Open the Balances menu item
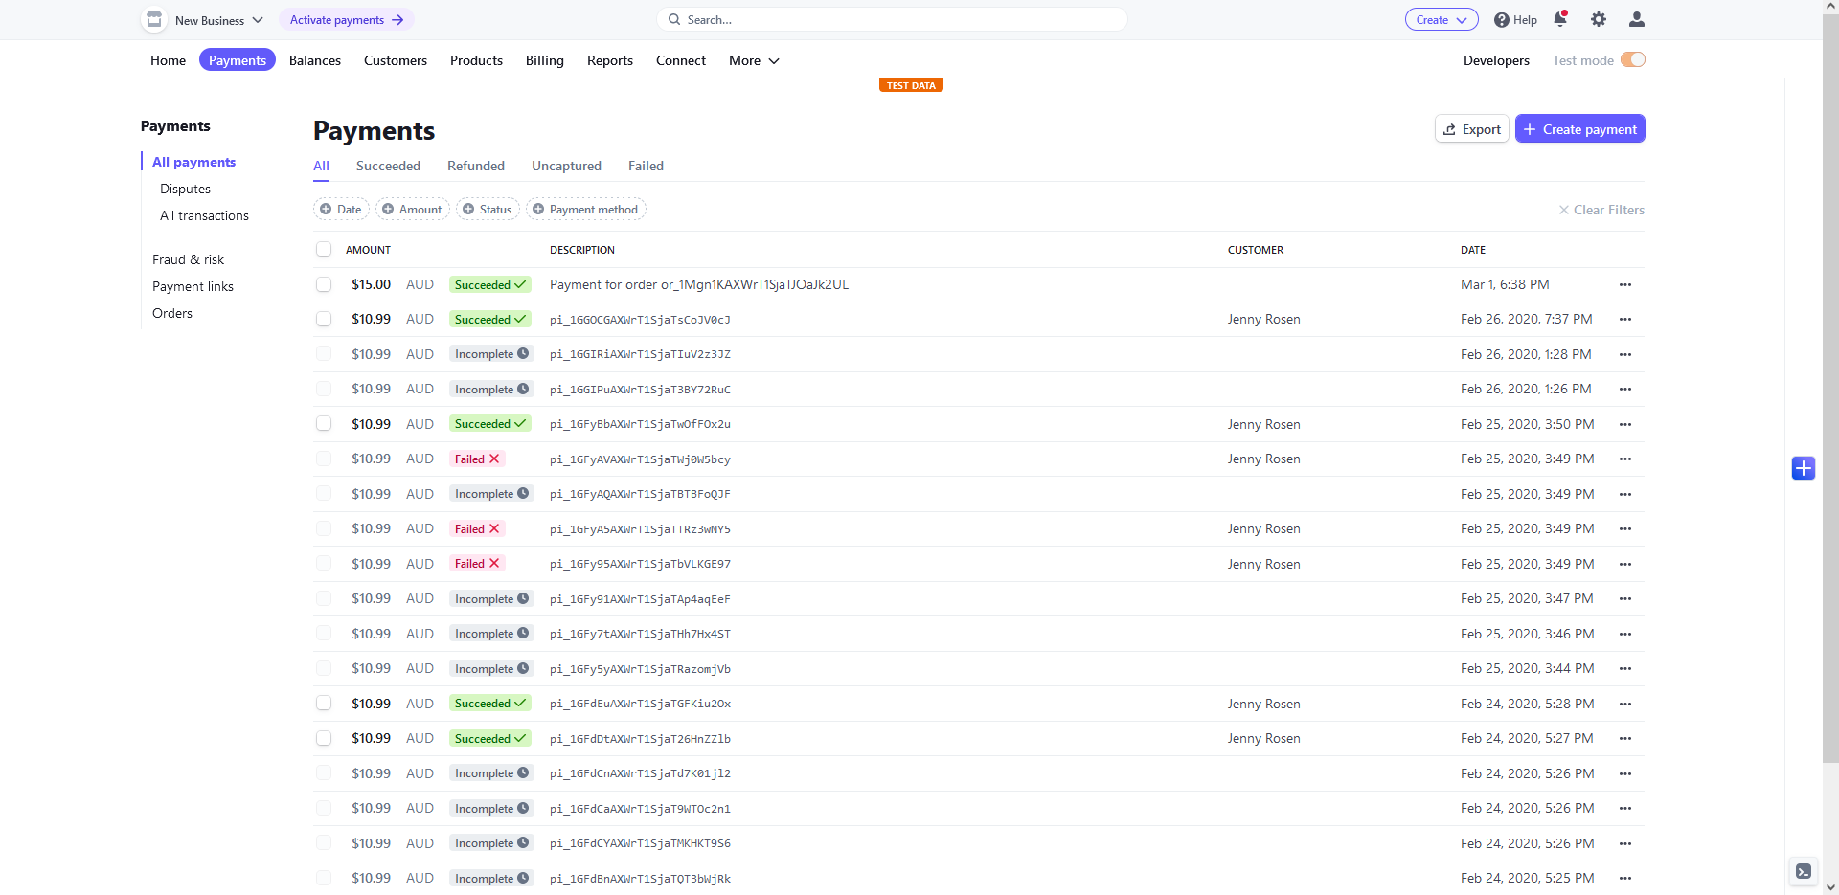 [x=315, y=60]
